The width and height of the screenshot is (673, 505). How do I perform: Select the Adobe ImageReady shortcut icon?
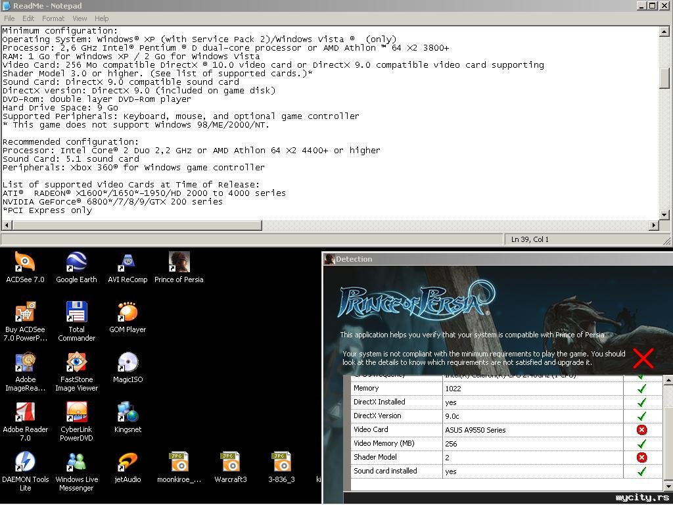click(x=25, y=362)
